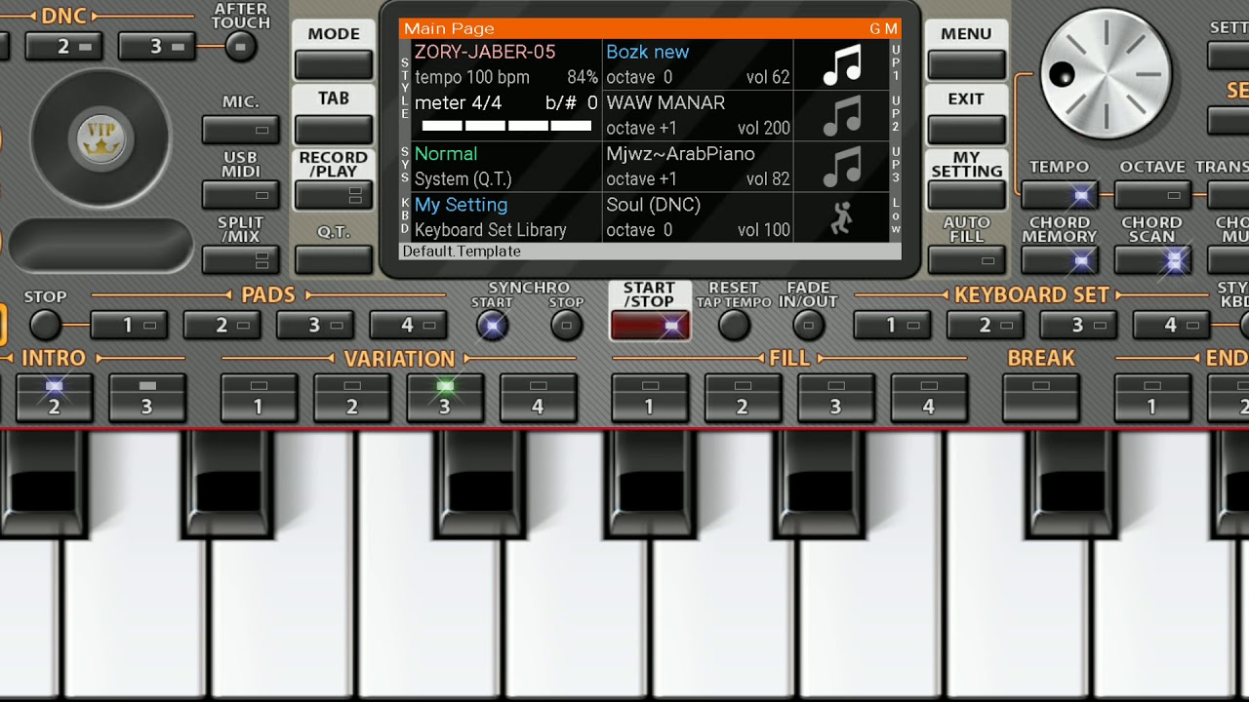The image size is (1249, 702).
Task: Select ENDING 1 button
Action: [x=1152, y=397]
